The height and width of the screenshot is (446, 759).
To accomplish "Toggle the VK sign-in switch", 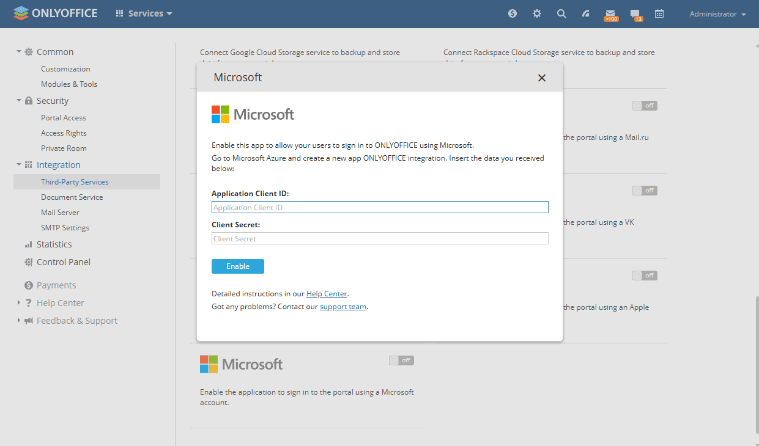I will click(x=645, y=191).
